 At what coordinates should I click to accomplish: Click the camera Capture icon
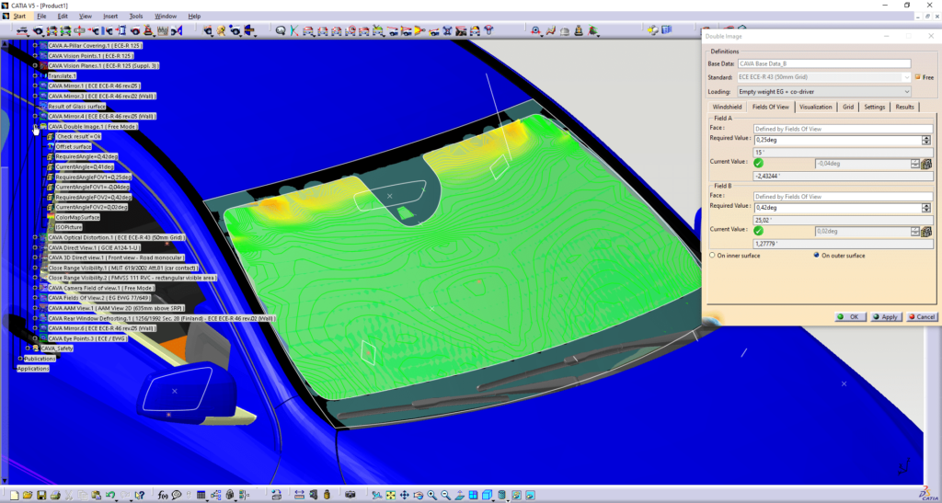pos(350,495)
